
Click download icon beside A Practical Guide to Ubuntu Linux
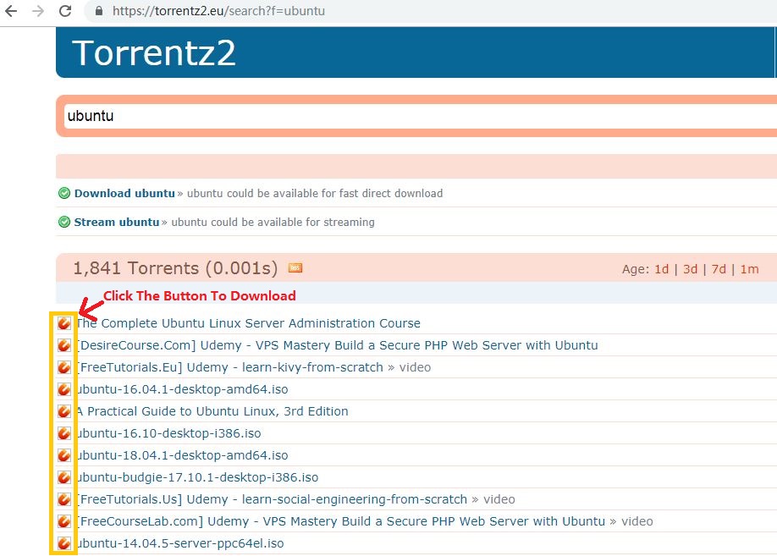coord(64,411)
